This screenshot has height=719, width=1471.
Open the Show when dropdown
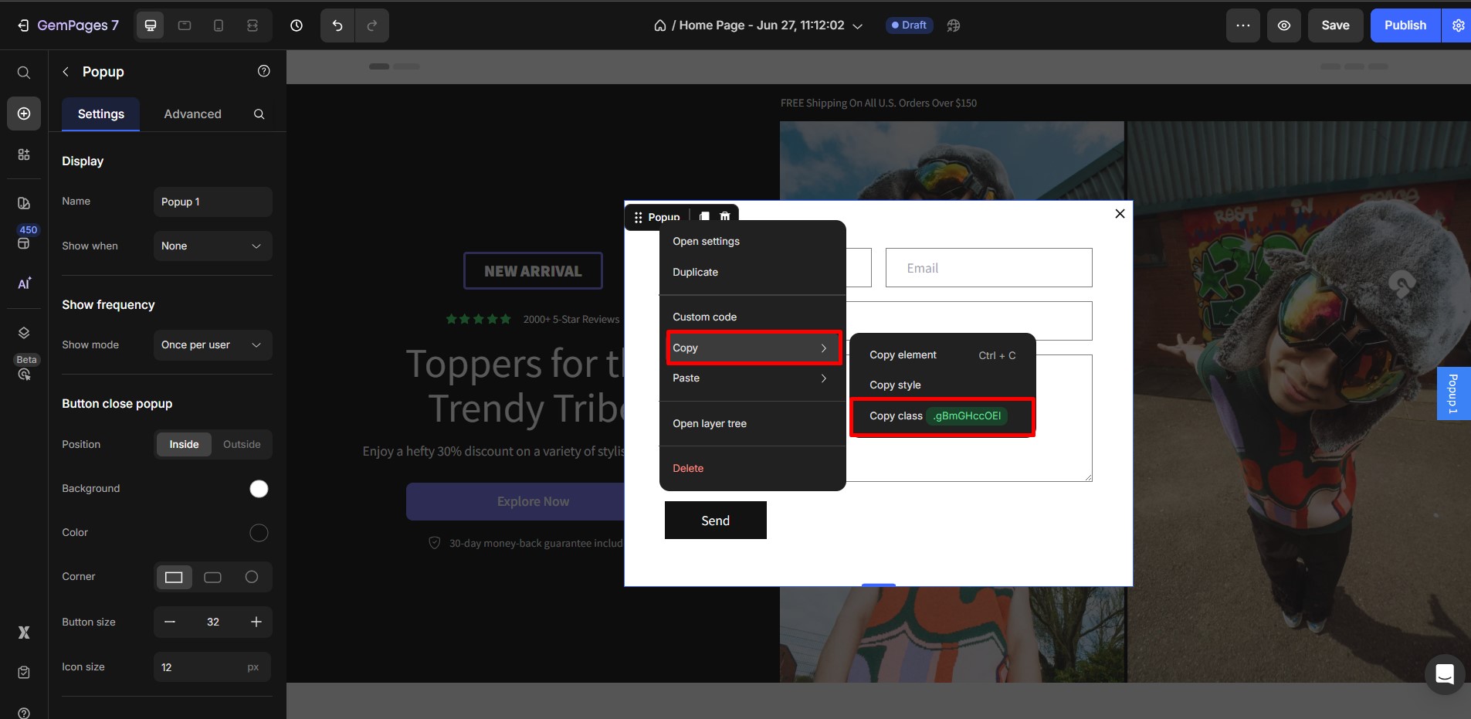pyautogui.click(x=212, y=246)
